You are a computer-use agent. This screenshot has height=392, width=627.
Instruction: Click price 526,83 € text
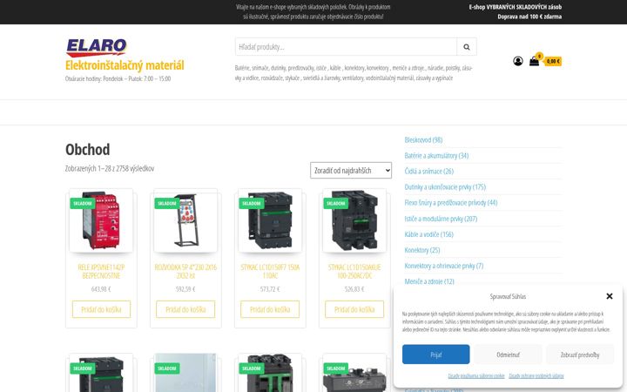(354, 289)
